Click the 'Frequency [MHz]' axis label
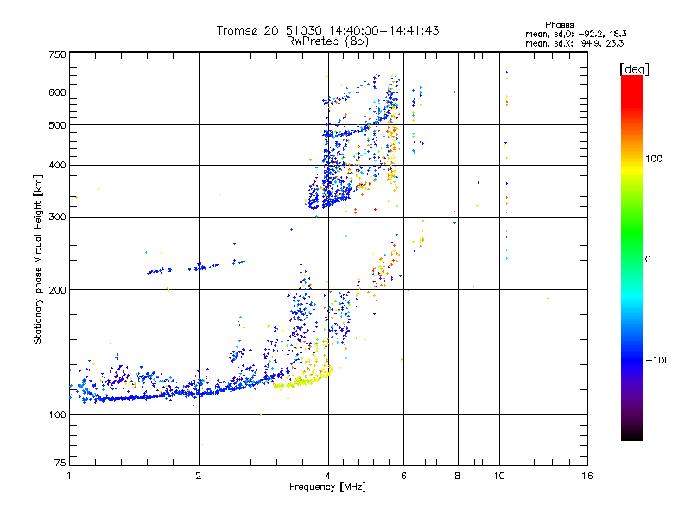691x518 pixels. [327, 487]
